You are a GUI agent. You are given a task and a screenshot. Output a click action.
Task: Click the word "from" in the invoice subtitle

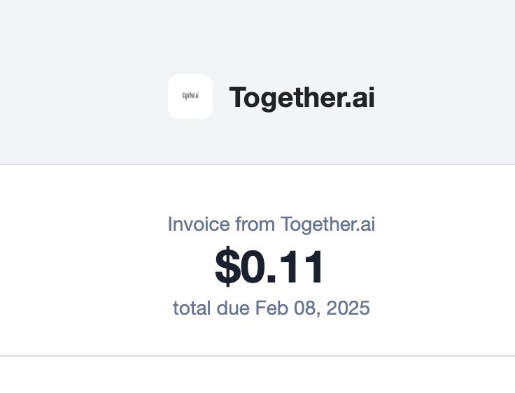(255, 224)
